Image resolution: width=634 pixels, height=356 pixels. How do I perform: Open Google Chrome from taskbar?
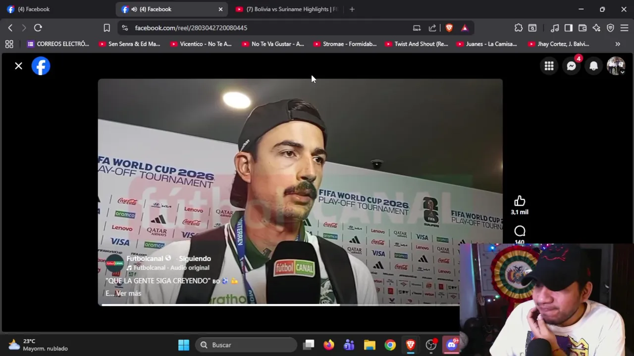pos(390,345)
